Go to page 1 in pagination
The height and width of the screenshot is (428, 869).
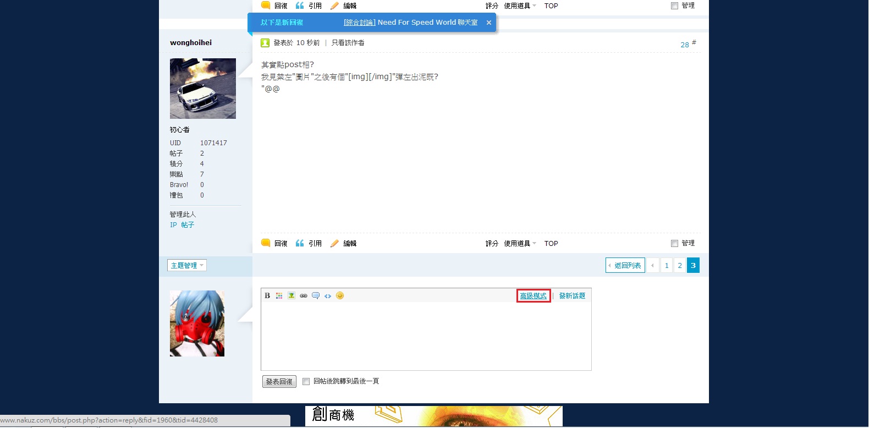point(667,266)
